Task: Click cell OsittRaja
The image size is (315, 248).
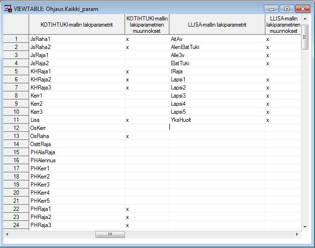Action: [77, 144]
